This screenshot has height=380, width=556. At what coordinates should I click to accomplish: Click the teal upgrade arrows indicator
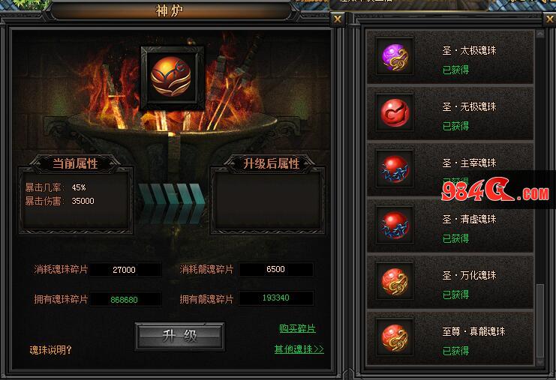tap(171, 202)
